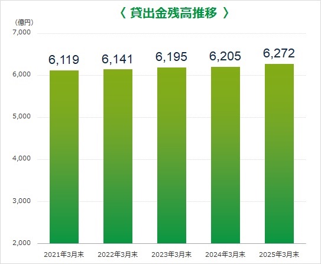
Task: Click the 2,000 axis label
Action: pyautogui.click(x=21, y=243)
